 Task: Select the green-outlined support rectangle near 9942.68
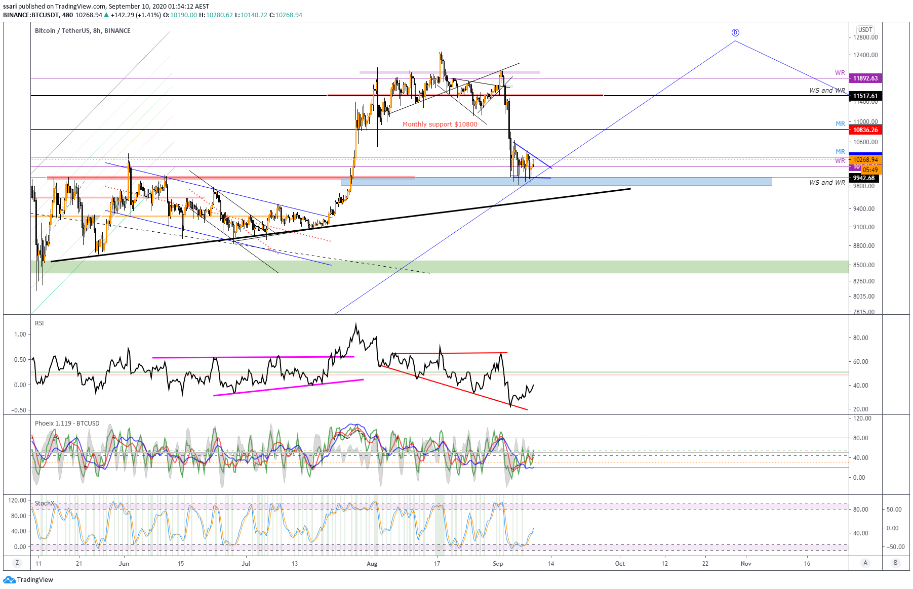click(x=557, y=181)
